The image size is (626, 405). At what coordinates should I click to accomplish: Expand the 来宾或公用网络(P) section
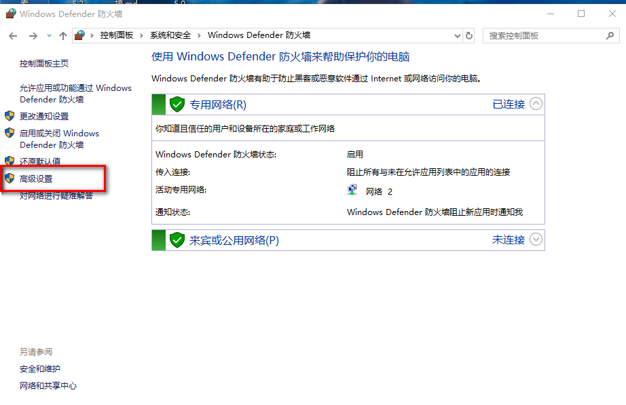(x=536, y=239)
